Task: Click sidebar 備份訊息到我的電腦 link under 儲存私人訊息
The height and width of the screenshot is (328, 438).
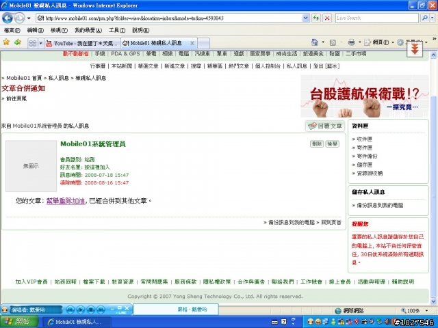Action: point(380,206)
